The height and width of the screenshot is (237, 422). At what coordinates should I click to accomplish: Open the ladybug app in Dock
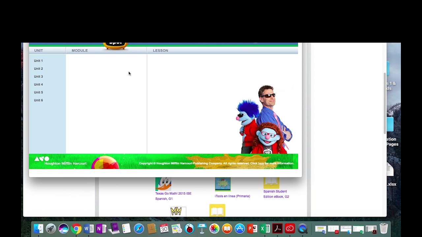[189, 228]
